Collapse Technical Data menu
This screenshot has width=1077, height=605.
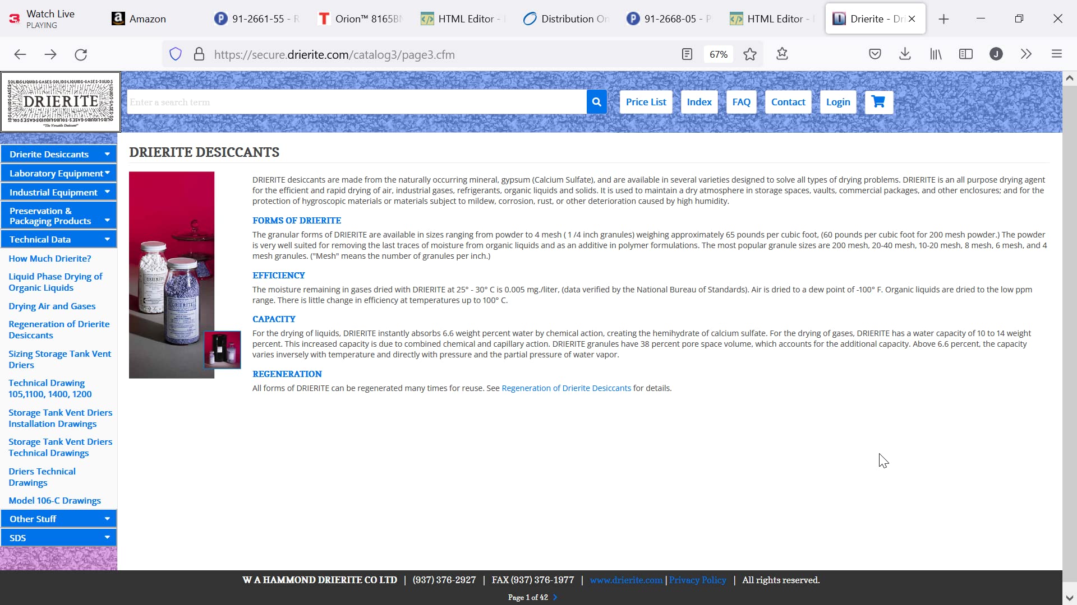(x=59, y=239)
